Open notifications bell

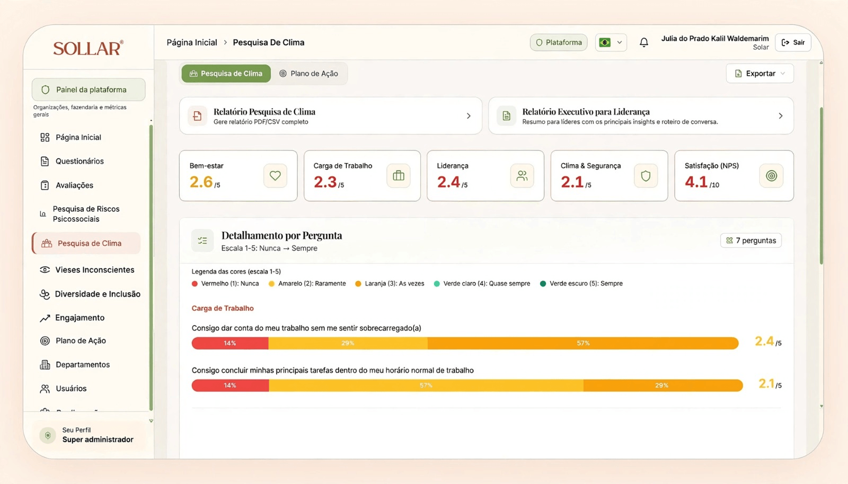(644, 42)
